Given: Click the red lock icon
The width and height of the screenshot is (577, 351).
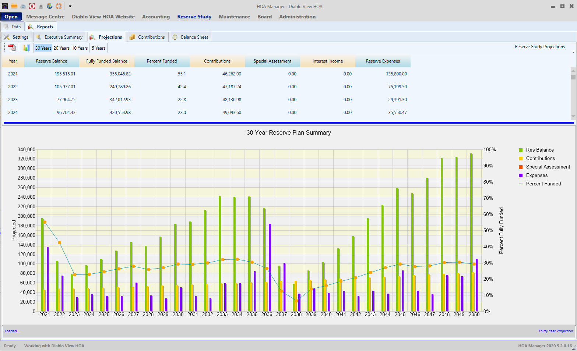Looking at the screenshot, I should 32,6.
